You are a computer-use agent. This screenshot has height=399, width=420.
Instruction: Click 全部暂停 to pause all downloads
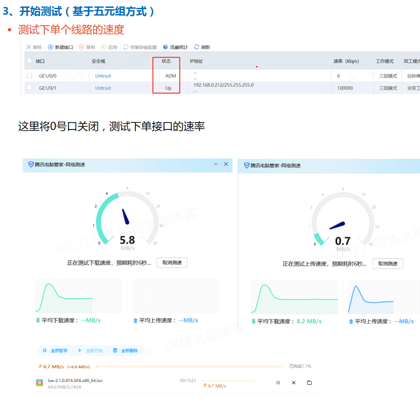point(55,351)
